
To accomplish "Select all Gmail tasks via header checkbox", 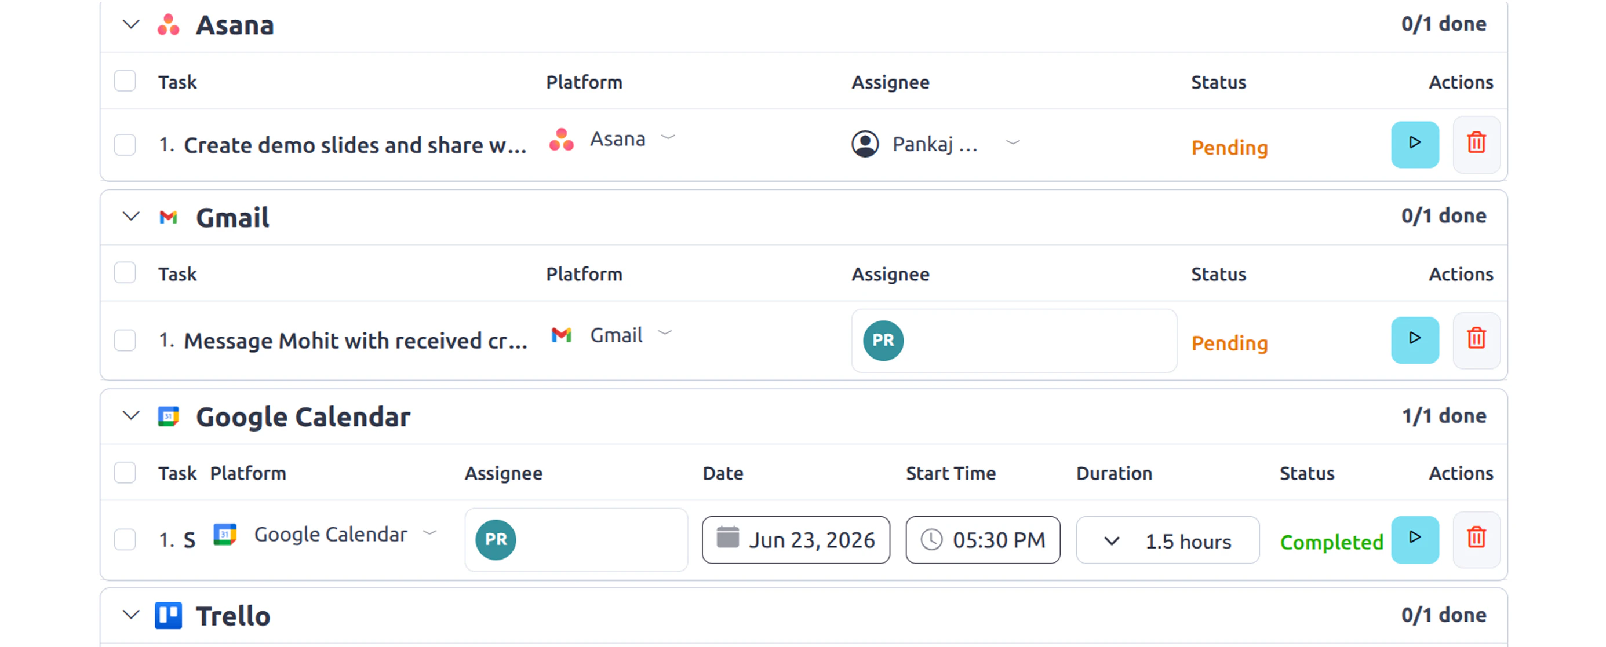I will (x=125, y=272).
